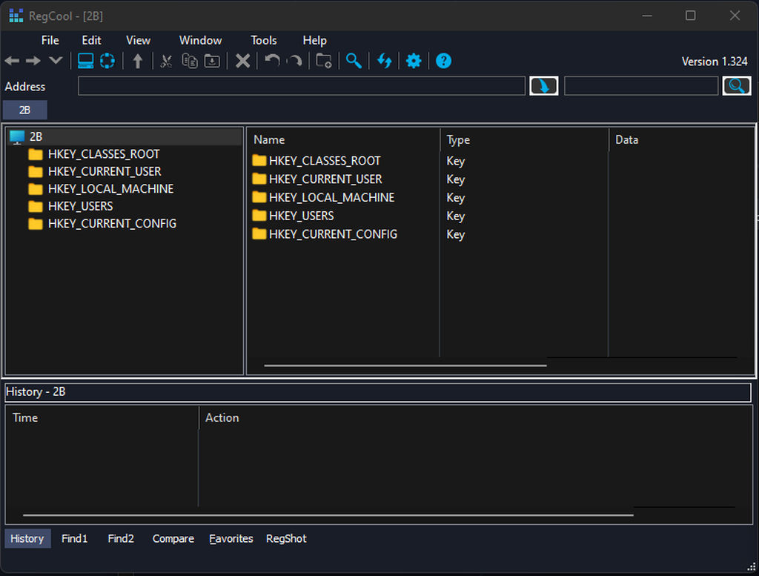Switch to the RegShot tab

[286, 539]
